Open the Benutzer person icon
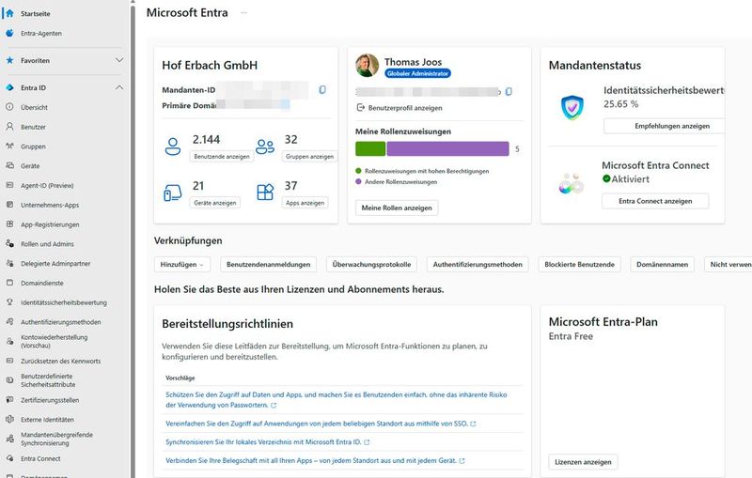The height and width of the screenshot is (478, 752). pos(9,127)
